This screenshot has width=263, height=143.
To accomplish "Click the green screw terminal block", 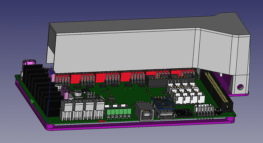I will pyautogui.click(x=118, y=113).
